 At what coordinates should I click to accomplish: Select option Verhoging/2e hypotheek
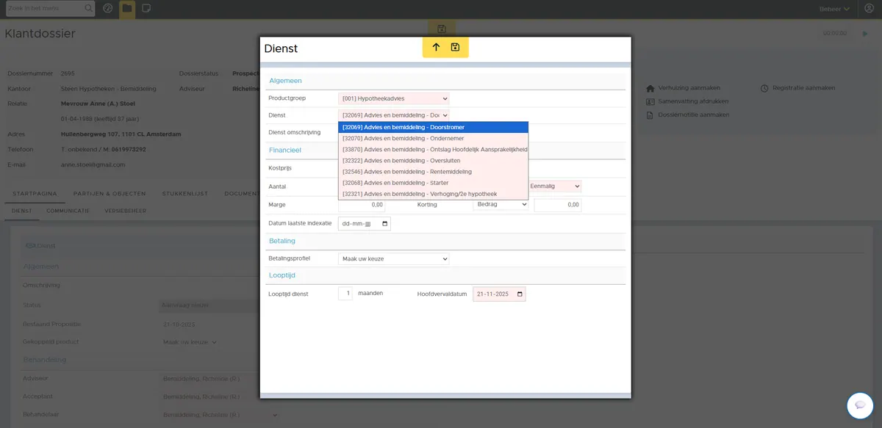(x=433, y=194)
